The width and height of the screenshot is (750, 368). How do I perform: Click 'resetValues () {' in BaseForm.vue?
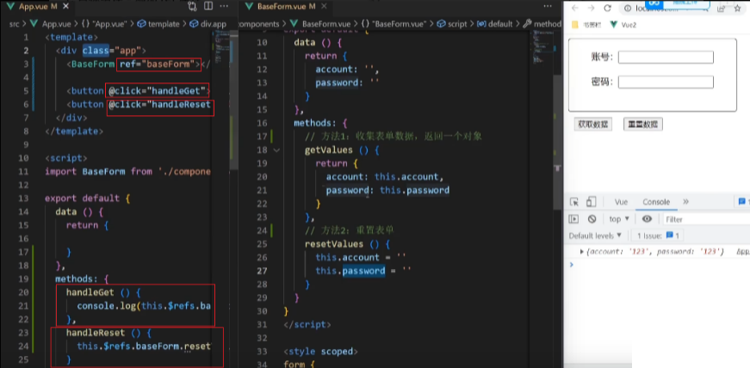point(348,244)
